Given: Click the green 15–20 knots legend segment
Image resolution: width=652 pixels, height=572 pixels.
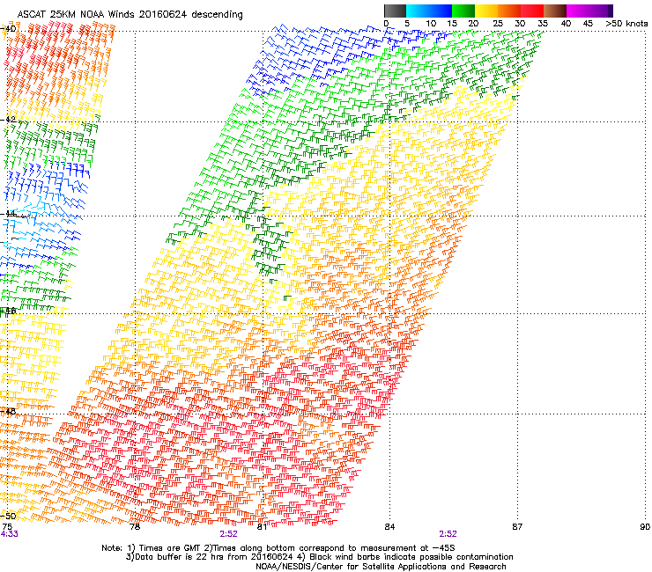Looking at the screenshot, I should tap(463, 11).
